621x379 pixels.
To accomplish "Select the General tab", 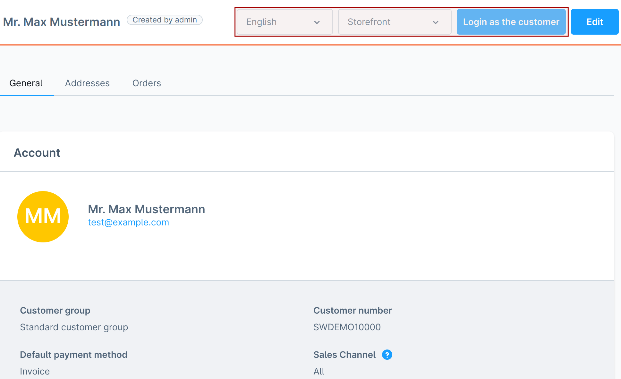I will 26,83.
